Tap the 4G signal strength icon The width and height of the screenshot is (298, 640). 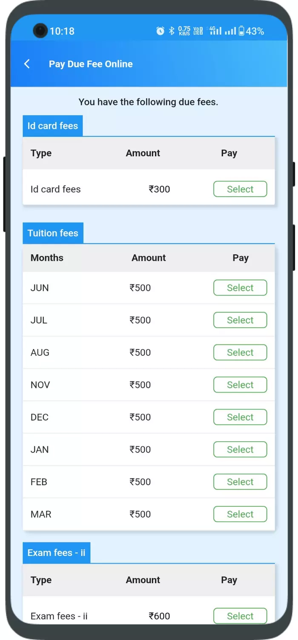click(x=215, y=31)
